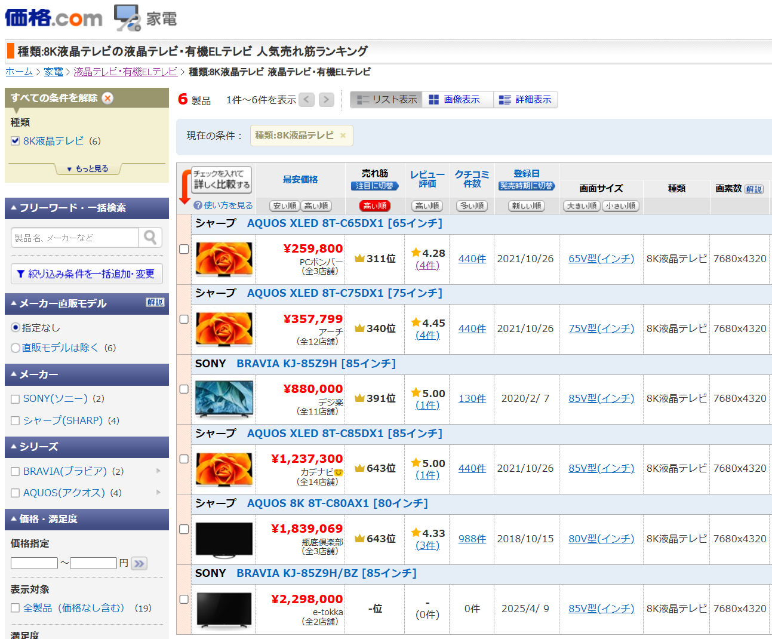
Task: Check the AQUOS(アクオス) series filter
Action: [x=16, y=493]
